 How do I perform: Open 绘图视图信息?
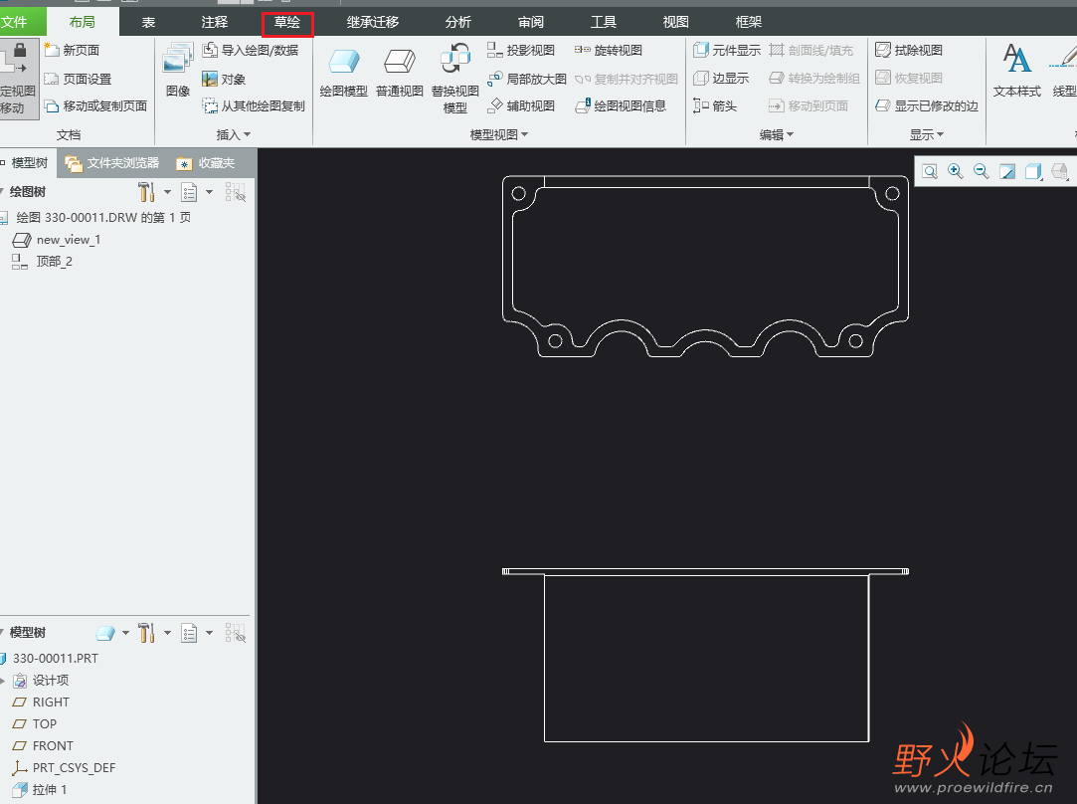tap(621, 105)
